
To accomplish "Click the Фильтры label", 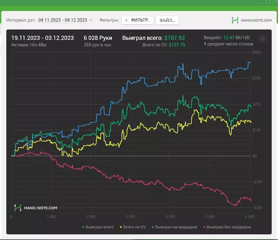I will tap(109, 20).
